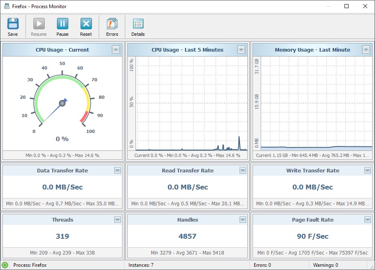375x270 pixels.
Task: Expand the Threads panel dropdown
Action: pos(118,220)
